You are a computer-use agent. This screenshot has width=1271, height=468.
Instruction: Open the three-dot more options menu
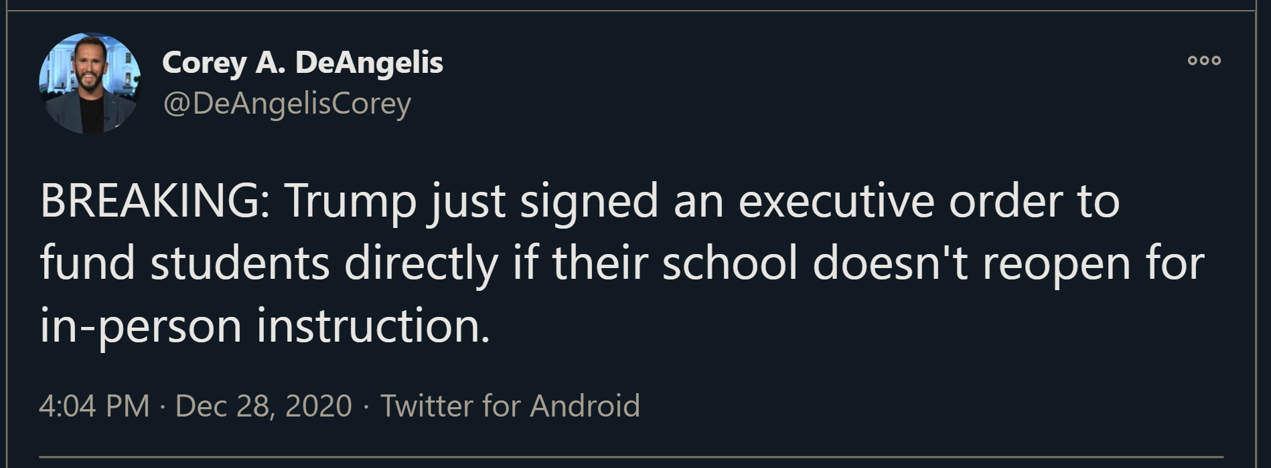(1204, 60)
